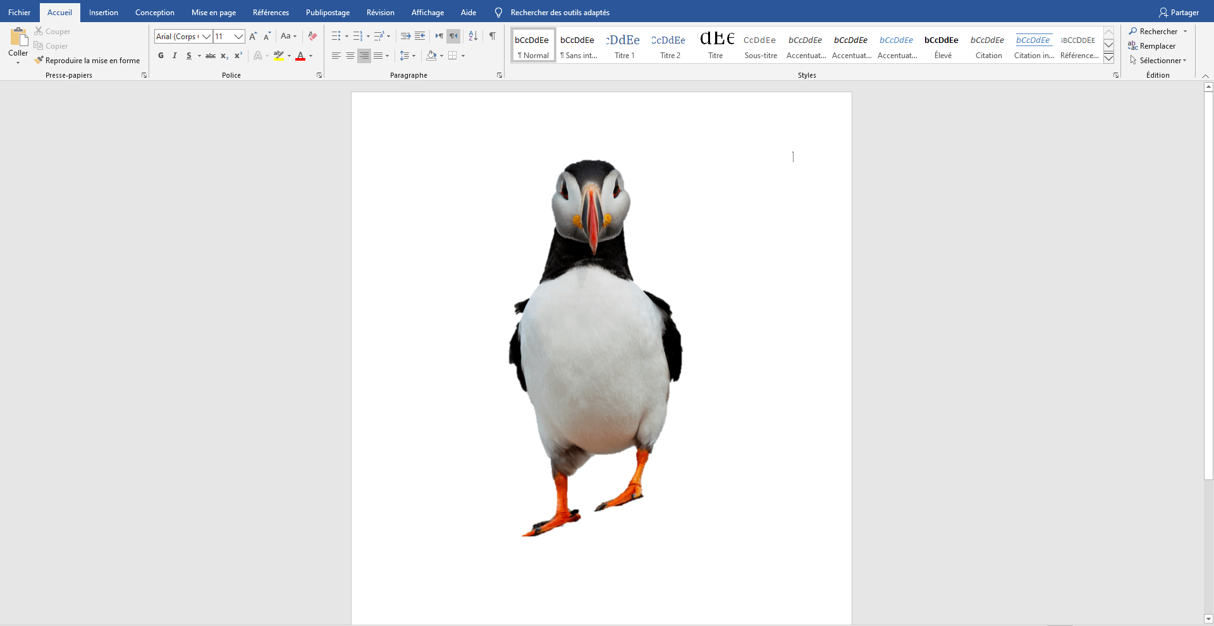The width and height of the screenshot is (1214, 626).
Task: Click the puffin image in the document
Action: click(596, 347)
